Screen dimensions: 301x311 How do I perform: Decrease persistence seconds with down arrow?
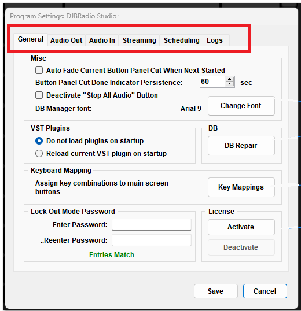[230, 84]
